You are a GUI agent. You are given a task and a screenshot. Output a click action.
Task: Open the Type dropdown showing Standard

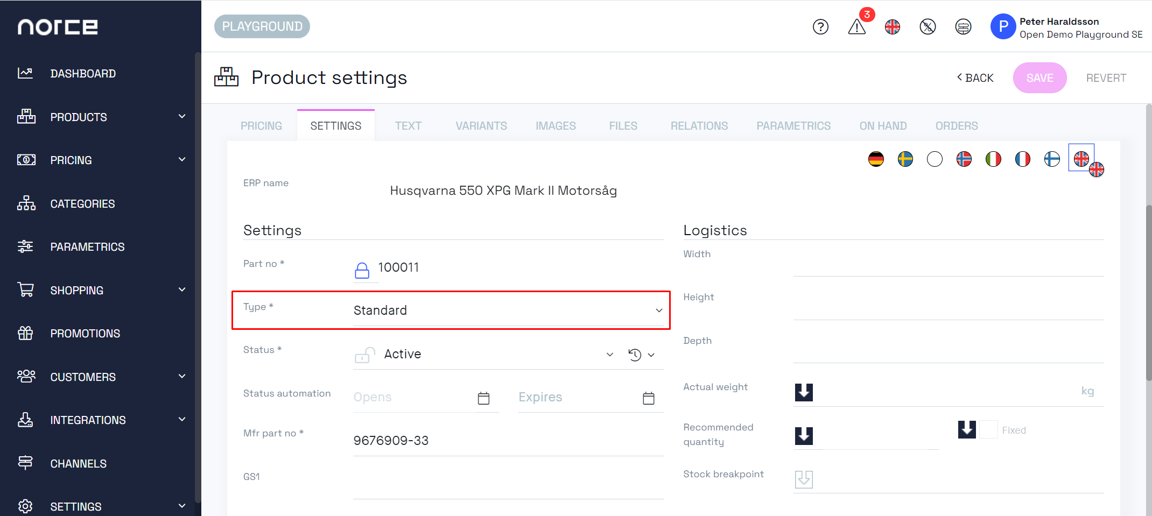[x=508, y=310]
